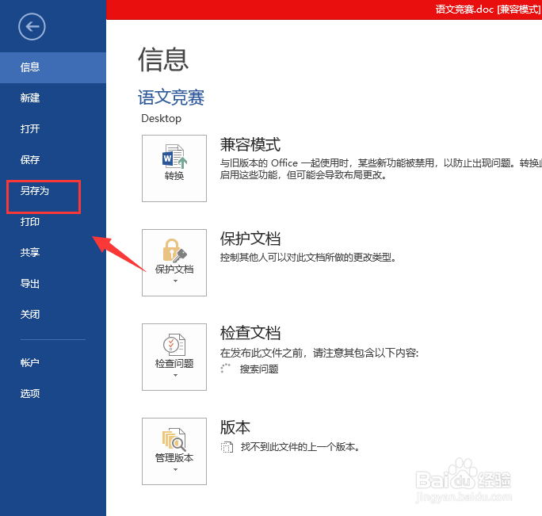542x516 pixels.
Task: Select the 导出 (Export) menu item
Action: pos(53,284)
